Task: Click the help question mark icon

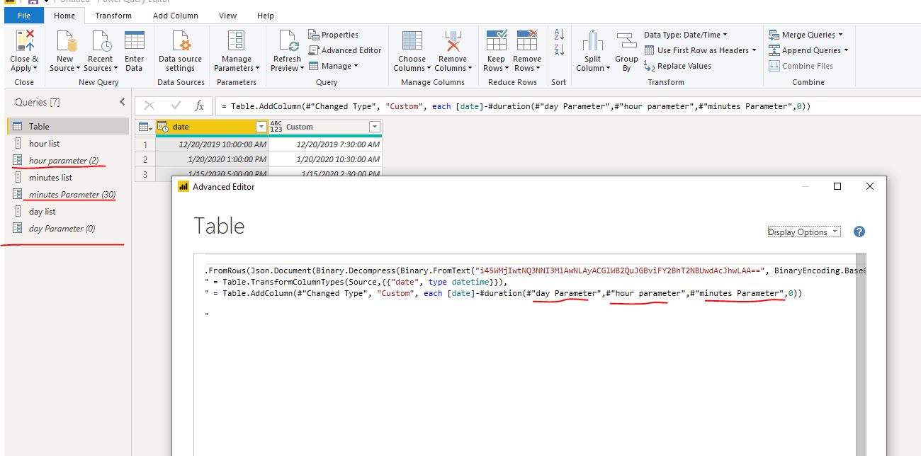Action: tap(859, 232)
